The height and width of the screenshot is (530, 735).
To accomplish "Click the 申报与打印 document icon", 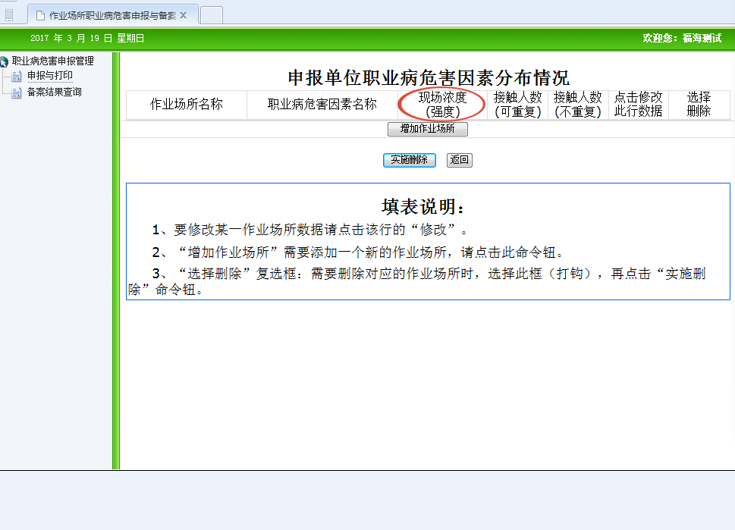I will click(17, 76).
